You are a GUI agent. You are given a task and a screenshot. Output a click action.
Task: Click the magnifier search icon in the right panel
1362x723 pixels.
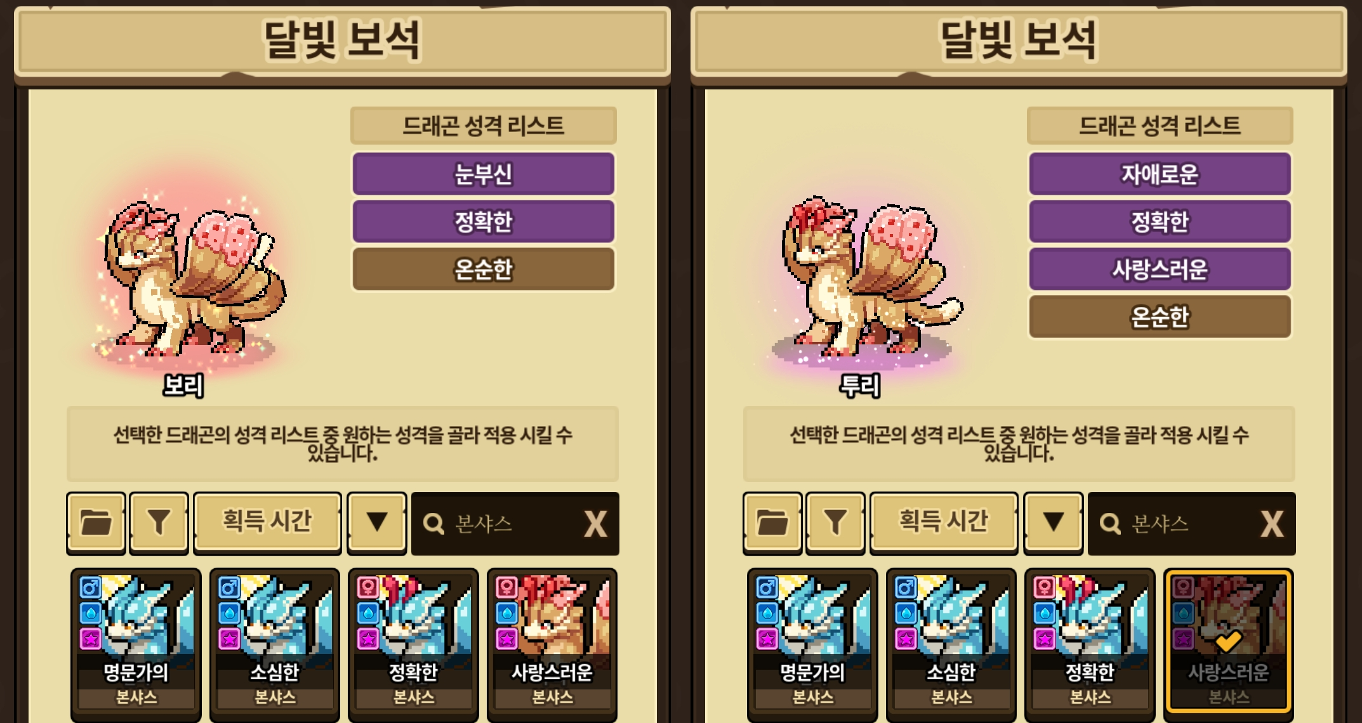tap(1110, 524)
